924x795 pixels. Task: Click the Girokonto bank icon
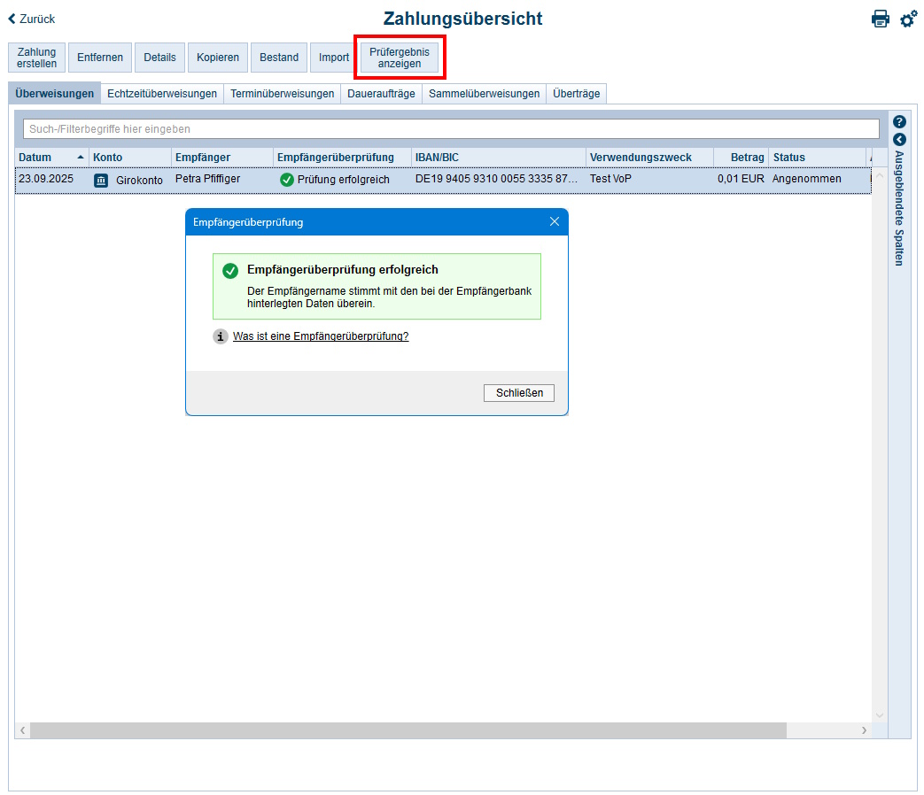pyautogui.click(x=101, y=180)
